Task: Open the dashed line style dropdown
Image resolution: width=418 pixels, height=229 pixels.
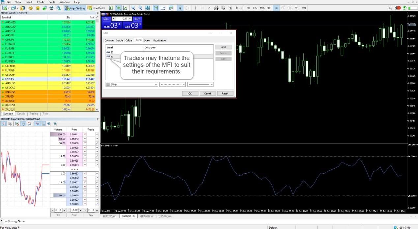Action: click(x=183, y=84)
